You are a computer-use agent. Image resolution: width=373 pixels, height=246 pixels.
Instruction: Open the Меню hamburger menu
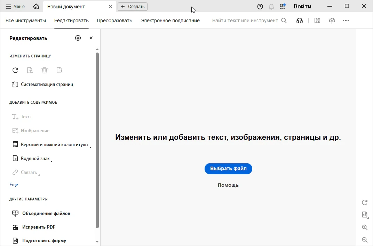pyautogui.click(x=15, y=6)
